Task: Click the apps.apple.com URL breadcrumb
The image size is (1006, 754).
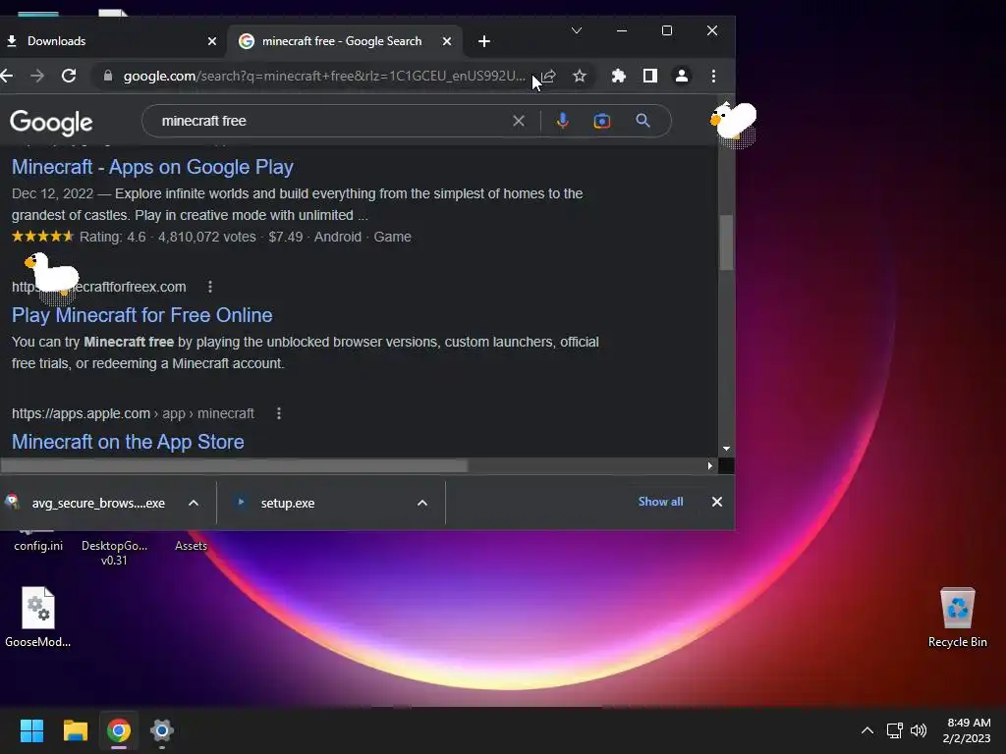Action: coord(133,413)
